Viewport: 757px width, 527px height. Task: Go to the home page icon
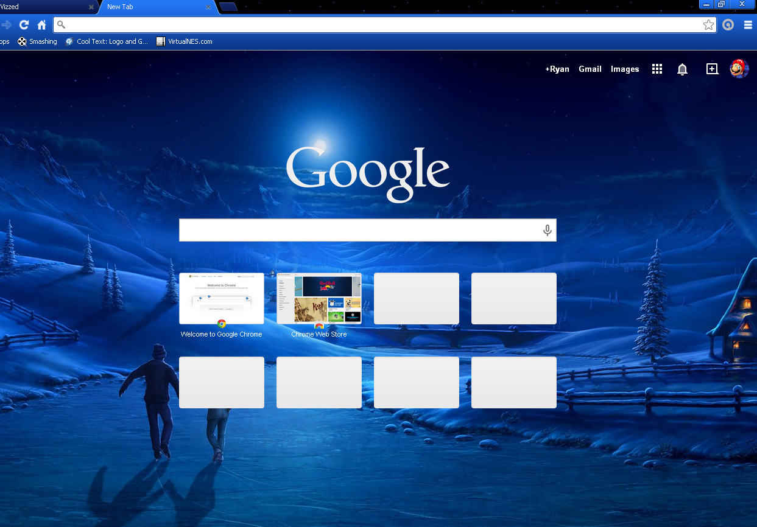click(41, 25)
